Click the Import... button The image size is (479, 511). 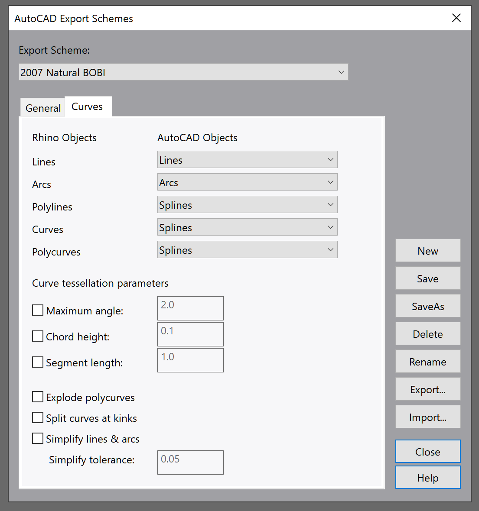coord(428,417)
